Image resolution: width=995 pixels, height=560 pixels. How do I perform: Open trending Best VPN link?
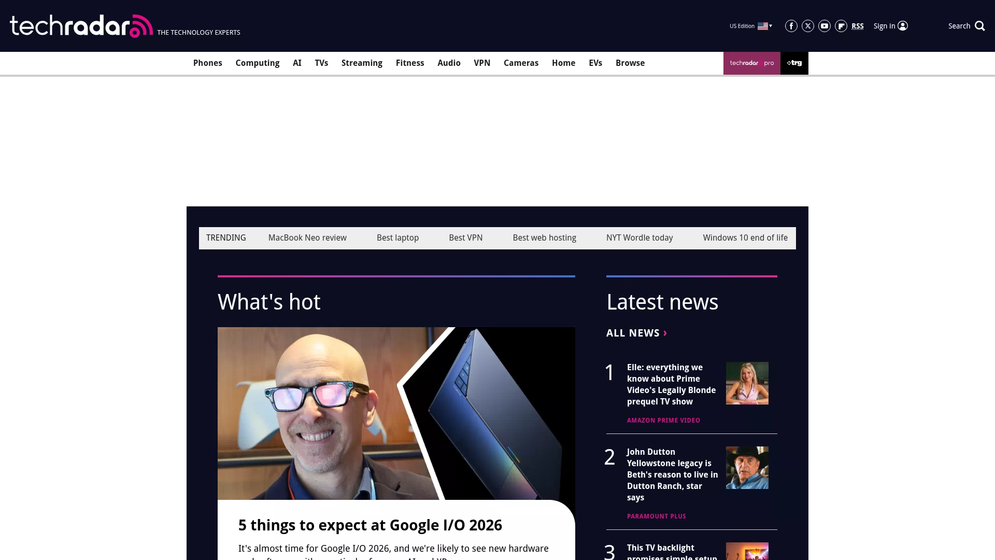(x=465, y=238)
